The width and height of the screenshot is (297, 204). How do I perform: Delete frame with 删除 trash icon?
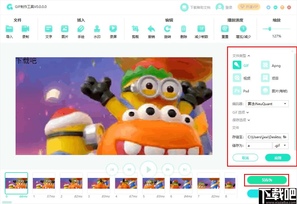coord(184,29)
